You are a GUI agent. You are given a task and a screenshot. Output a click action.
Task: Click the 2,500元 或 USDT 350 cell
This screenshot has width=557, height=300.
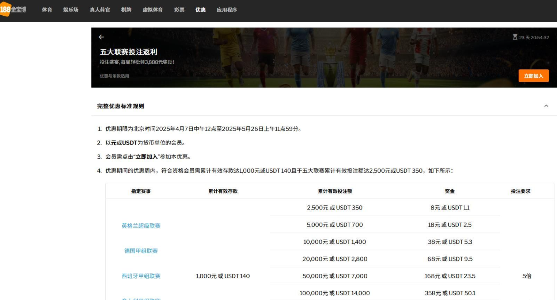click(335, 208)
